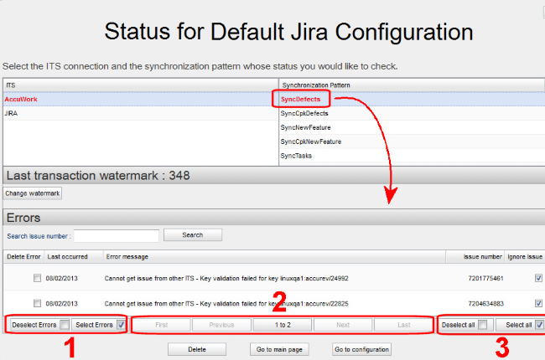Screen dimensions: 545x360
Task: Toggle Ignore Issue checkbox for issue 7201775461
Action: point(537,279)
